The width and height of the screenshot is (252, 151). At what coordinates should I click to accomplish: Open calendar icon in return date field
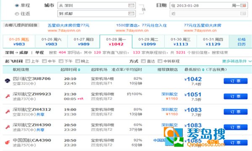point(243,14)
